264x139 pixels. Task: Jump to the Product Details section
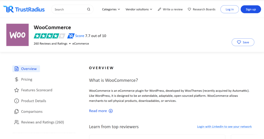34,101
